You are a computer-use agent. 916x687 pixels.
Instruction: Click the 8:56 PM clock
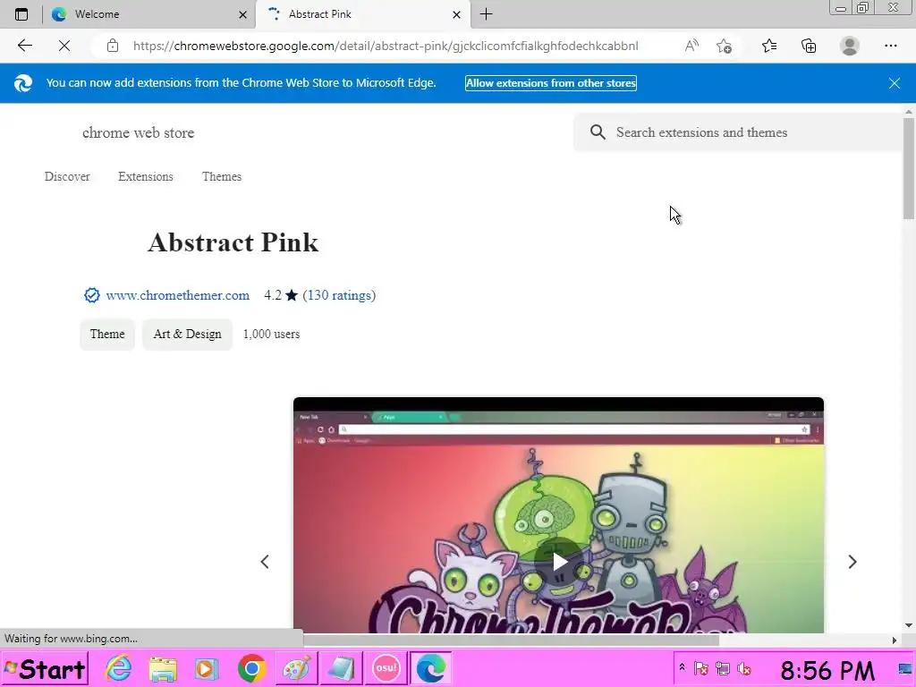[x=827, y=670]
